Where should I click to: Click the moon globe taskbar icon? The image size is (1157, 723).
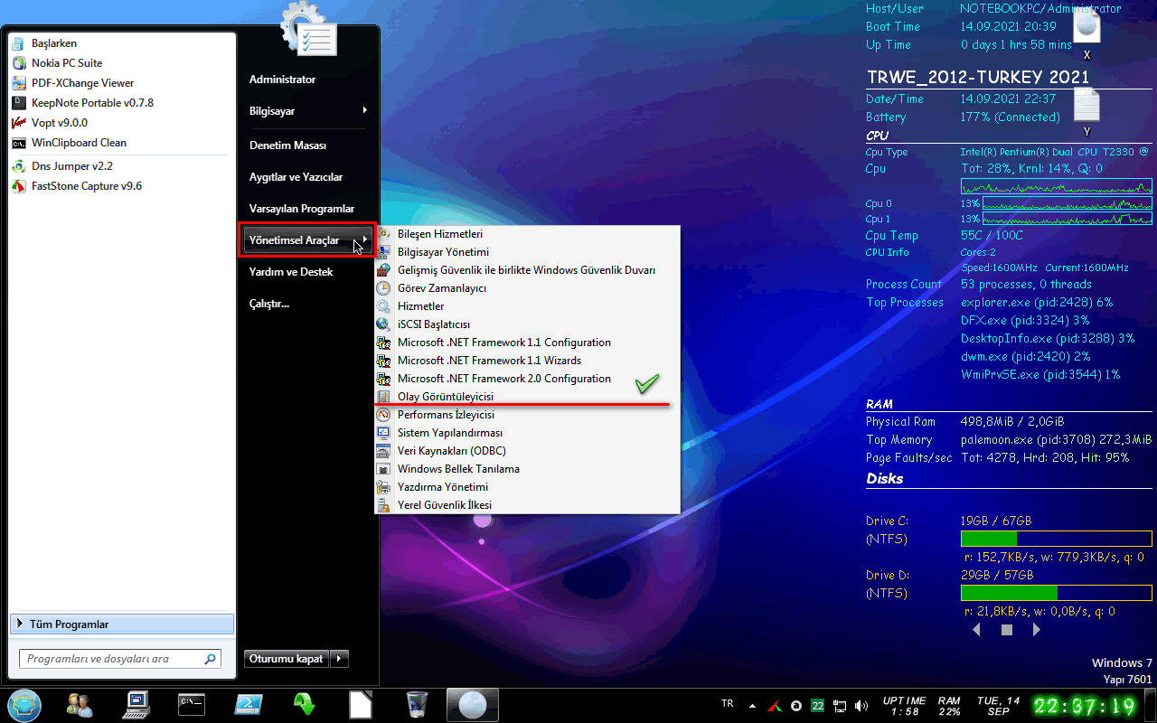[473, 704]
